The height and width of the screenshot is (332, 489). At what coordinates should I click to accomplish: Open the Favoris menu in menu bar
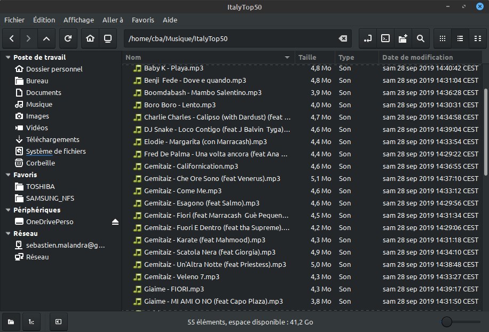(x=143, y=20)
